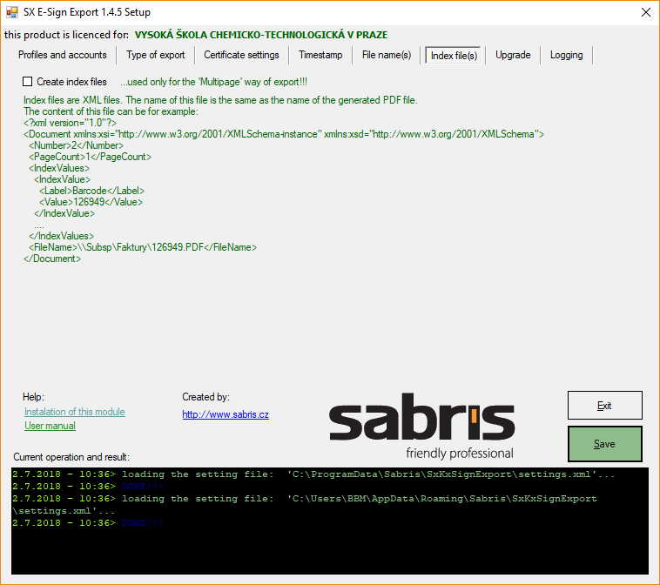Close the SX E-Sign Export setup window

click(x=646, y=12)
